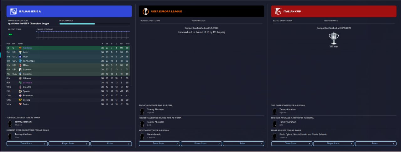The height and width of the screenshot is (152, 401).
Task: Select Atalanta team name in table
Action: point(27,74)
